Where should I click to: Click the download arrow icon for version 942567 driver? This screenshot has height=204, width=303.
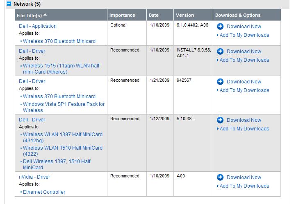pyautogui.click(x=220, y=82)
